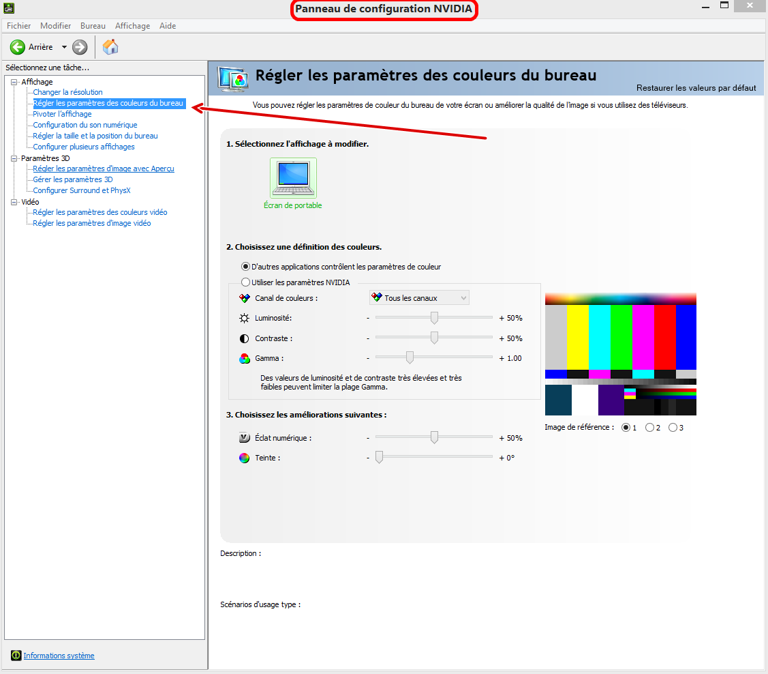Select the Écran de portable display icon
Screen dimensions: 768x674
coord(293,178)
